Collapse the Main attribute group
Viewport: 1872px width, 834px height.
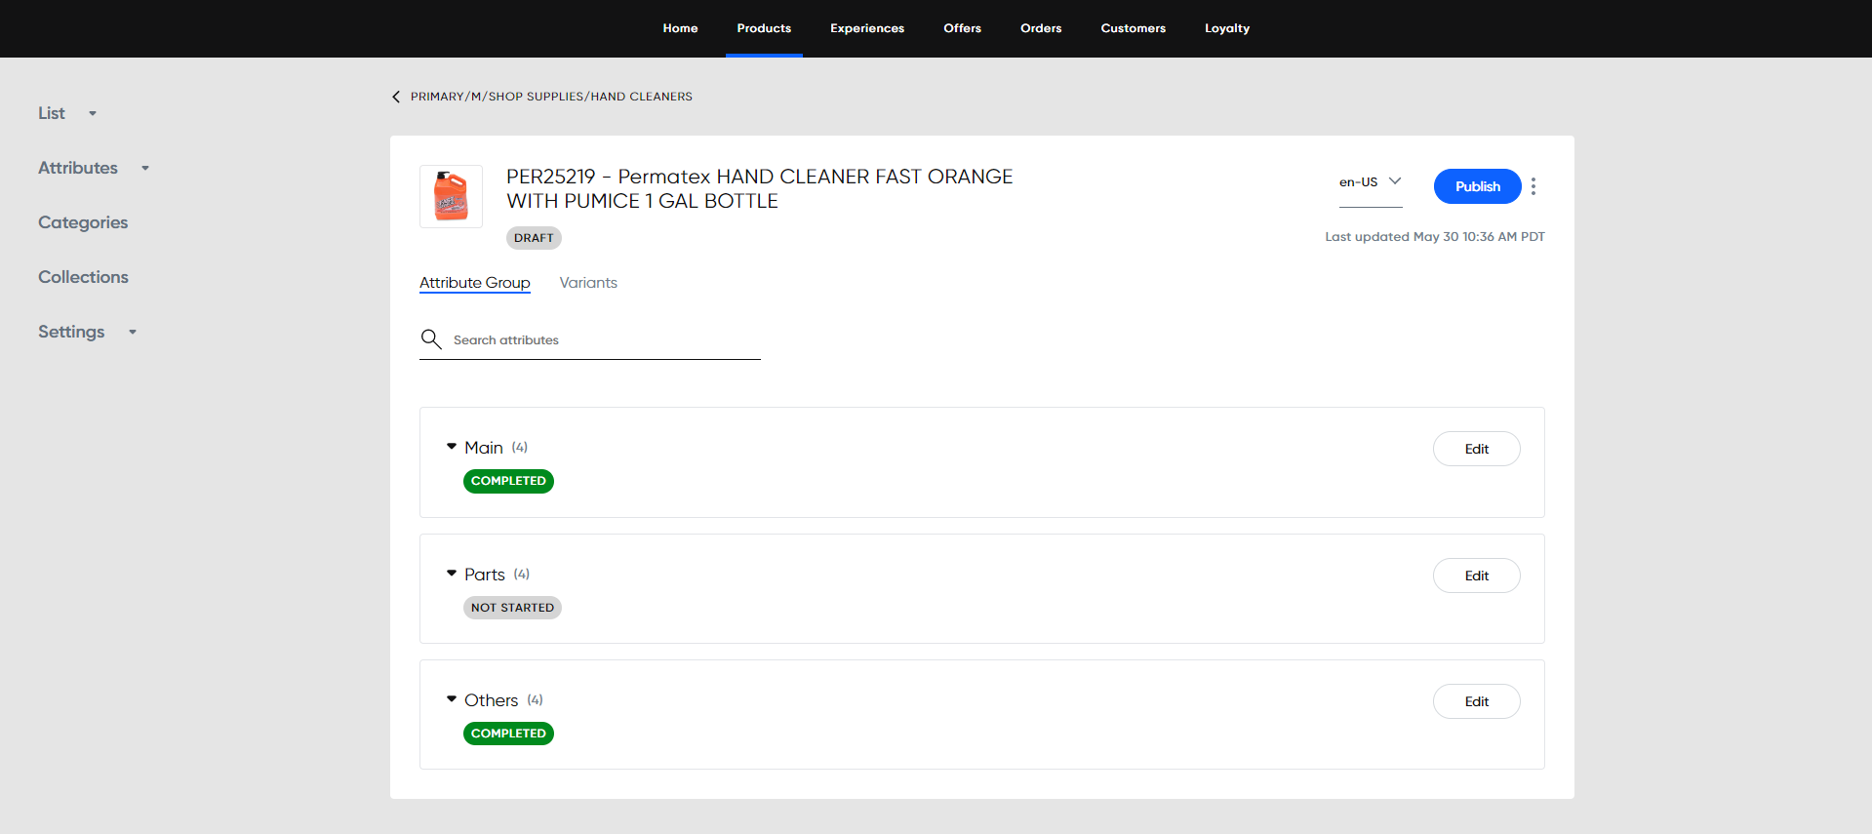click(452, 447)
